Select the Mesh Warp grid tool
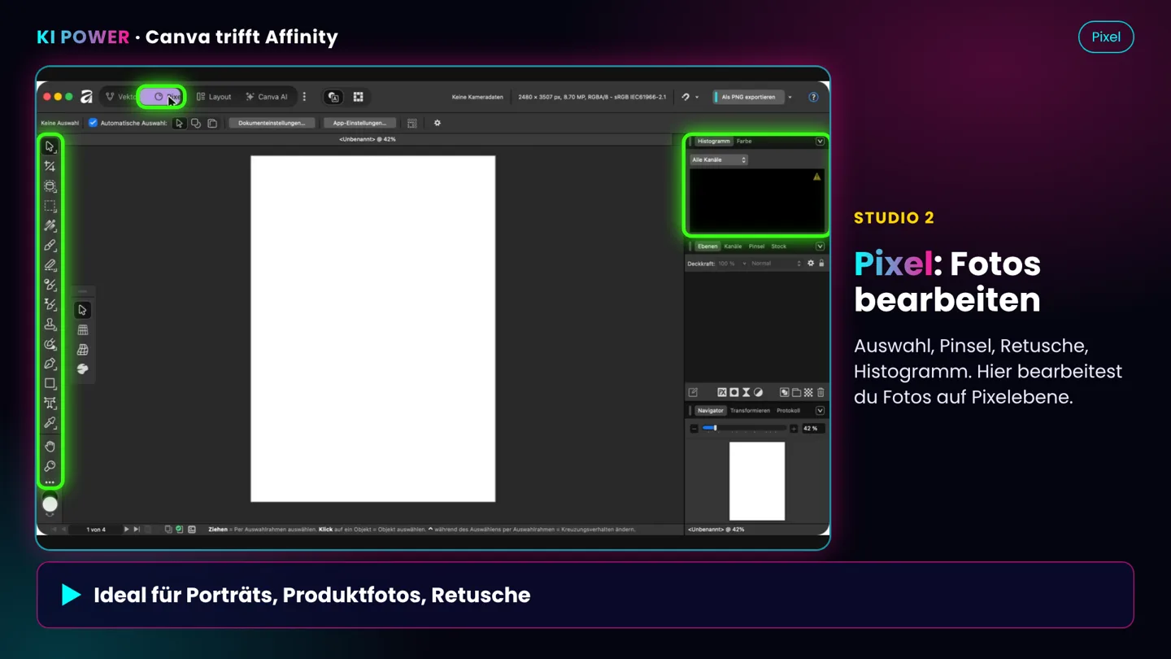1171x659 pixels. [x=82, y=329]
